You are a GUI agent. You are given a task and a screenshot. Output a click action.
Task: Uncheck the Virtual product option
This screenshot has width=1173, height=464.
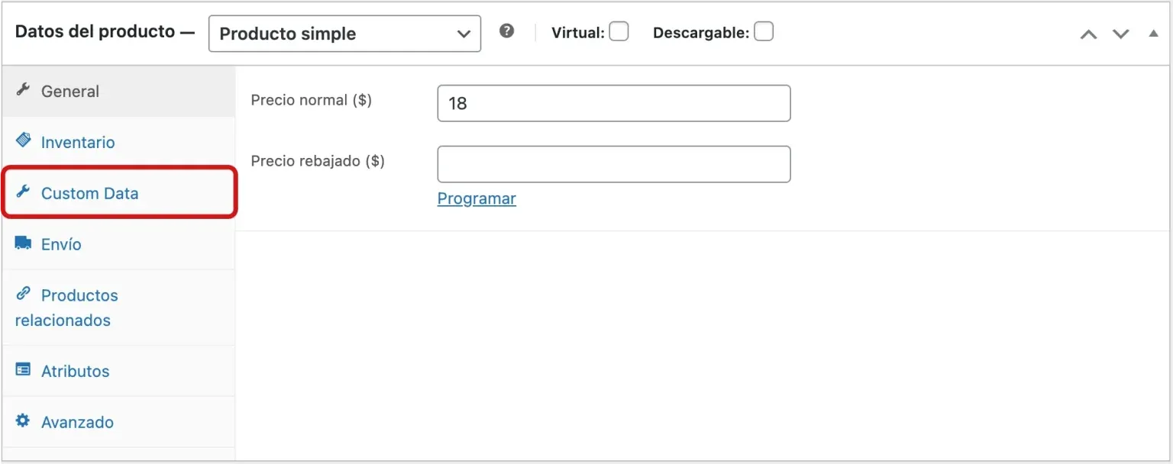(619, 31)
